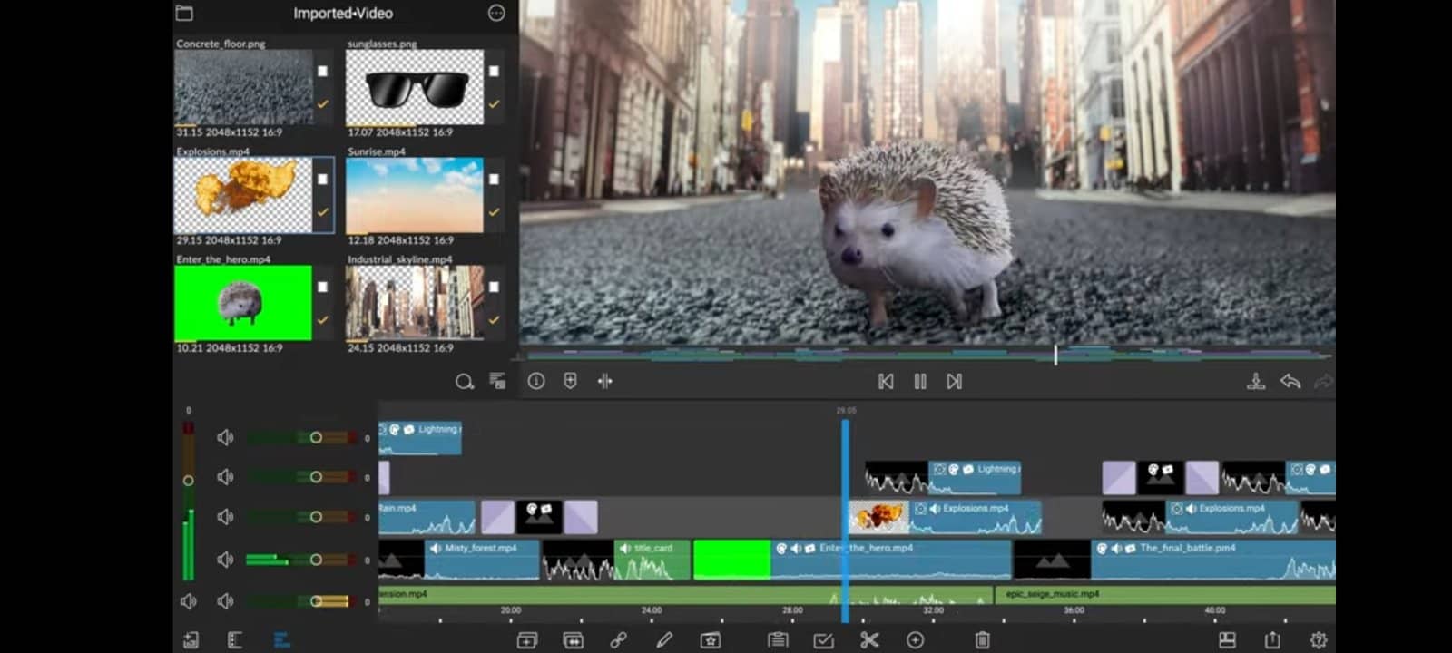
Task: Select the checkbox for Explosions.mp4
Action: tap(322, 179)
